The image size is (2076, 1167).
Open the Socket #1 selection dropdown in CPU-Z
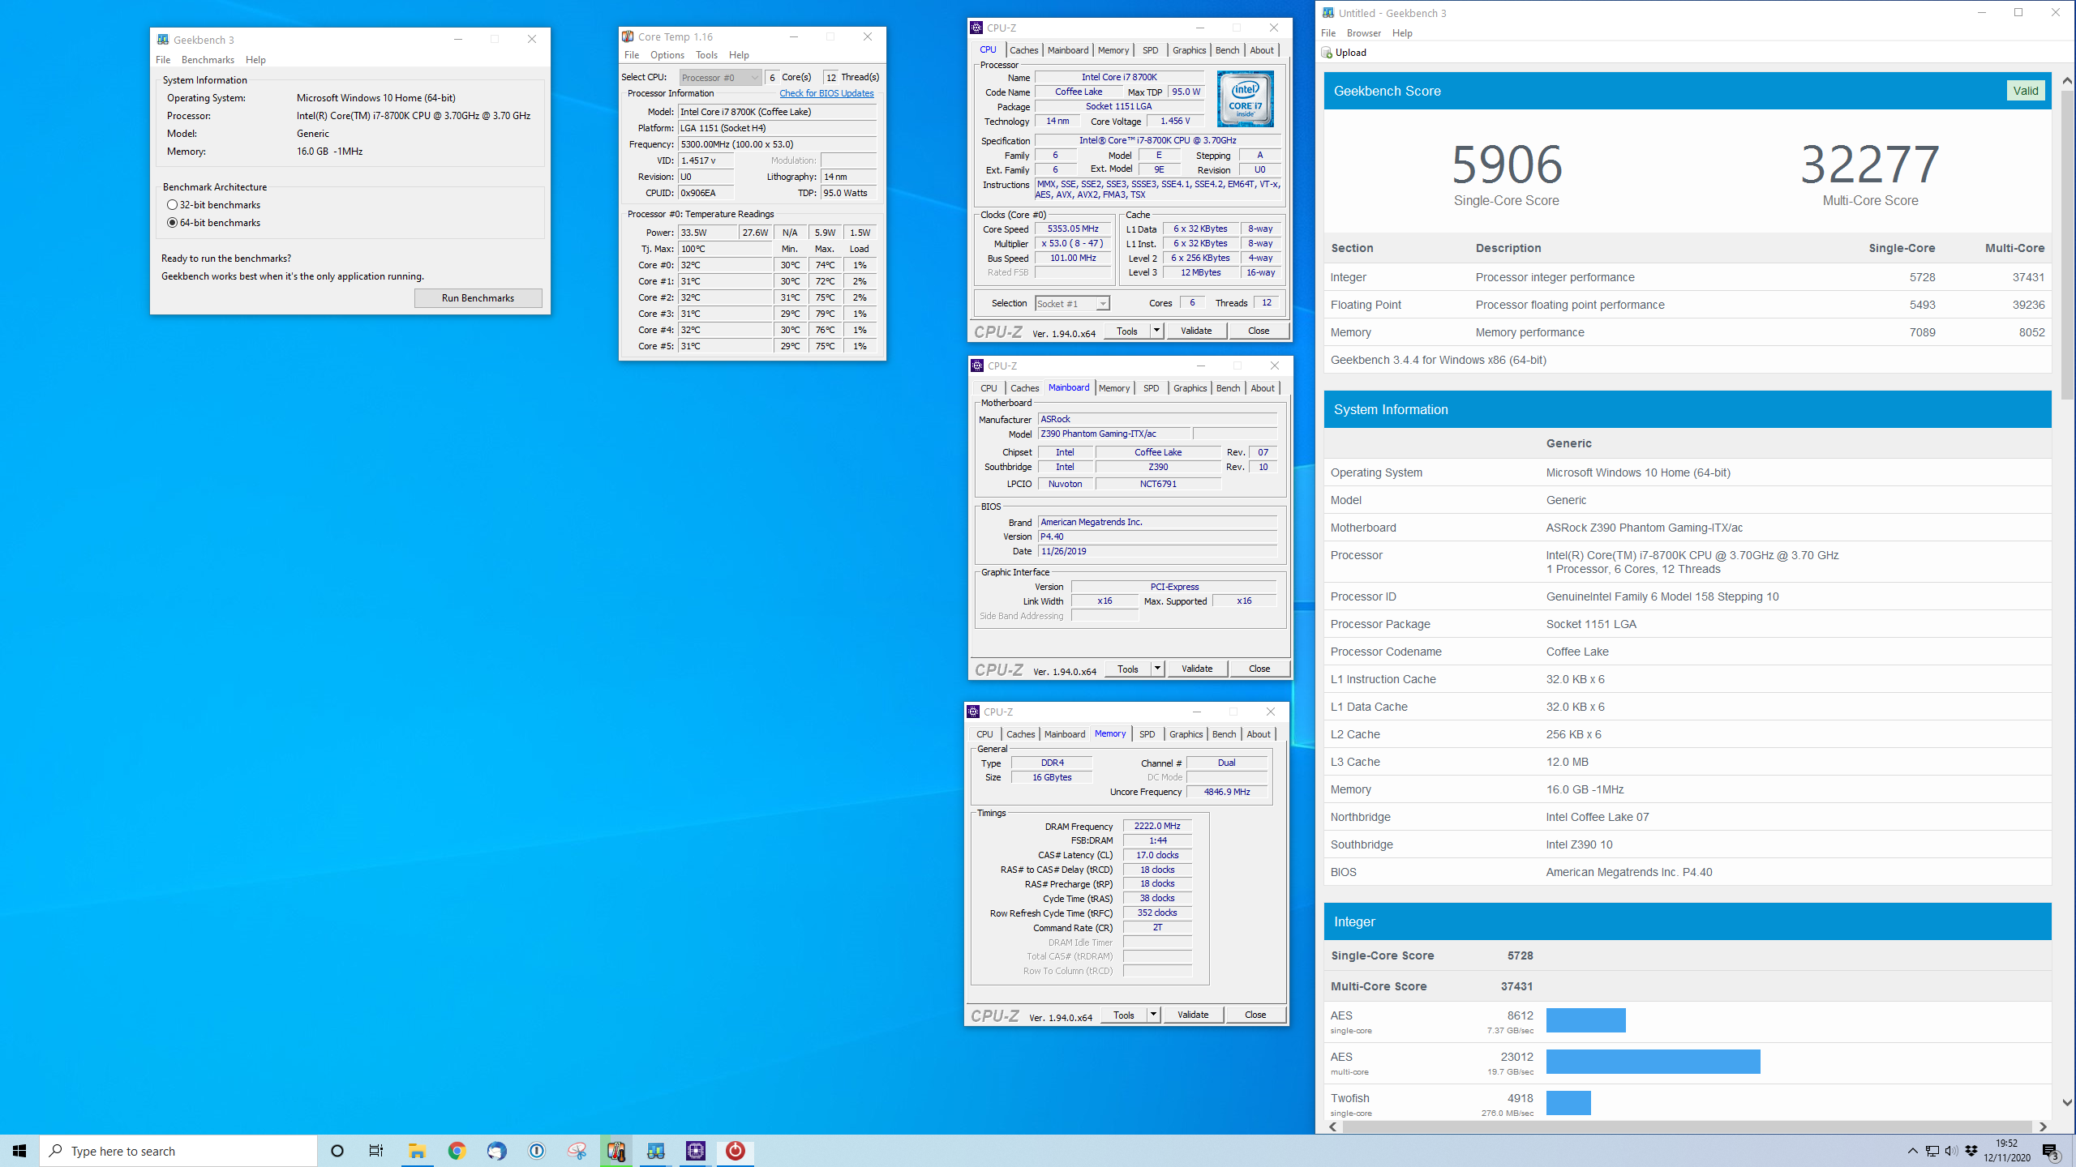pyautogui.click(x=1073, y=304)
